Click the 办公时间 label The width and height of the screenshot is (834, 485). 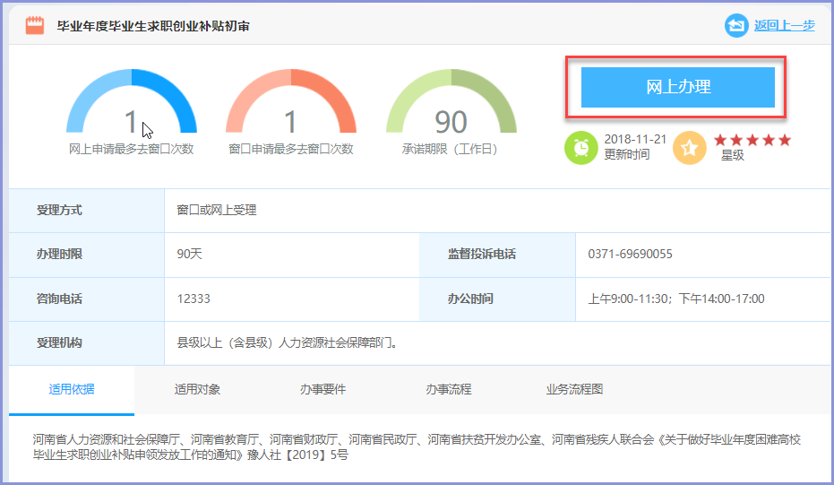470,299
